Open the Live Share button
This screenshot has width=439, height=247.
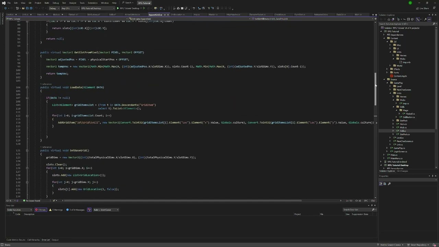coord(422,8)
